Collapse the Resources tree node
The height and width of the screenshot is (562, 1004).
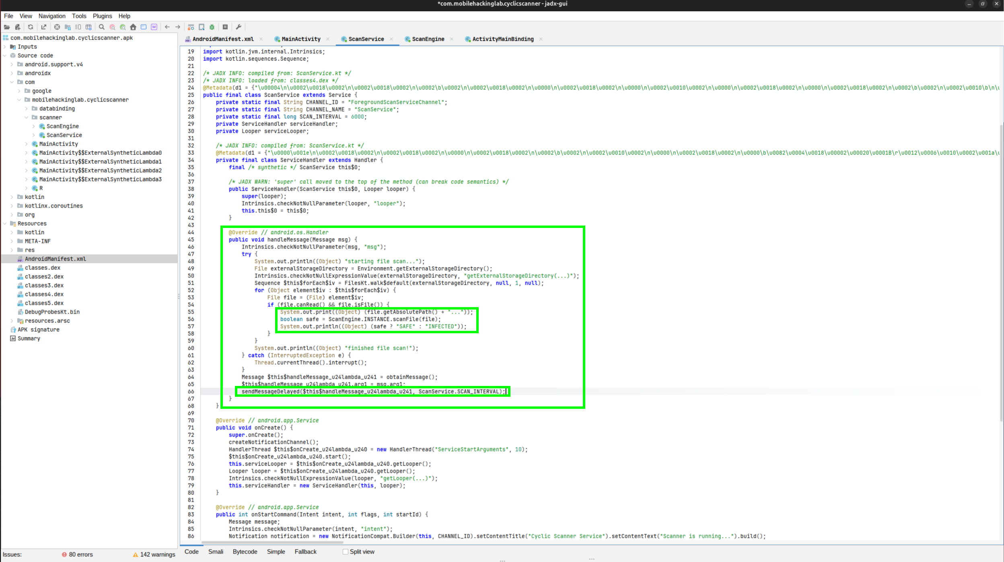point(5,224)
